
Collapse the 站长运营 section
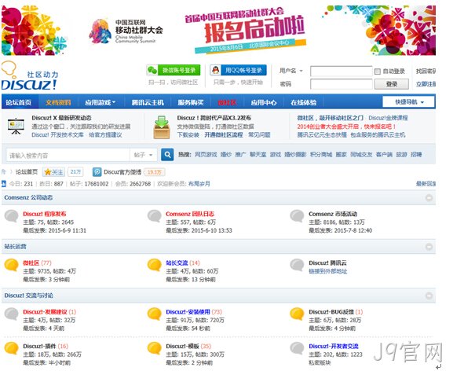click(x=429, y=247)
